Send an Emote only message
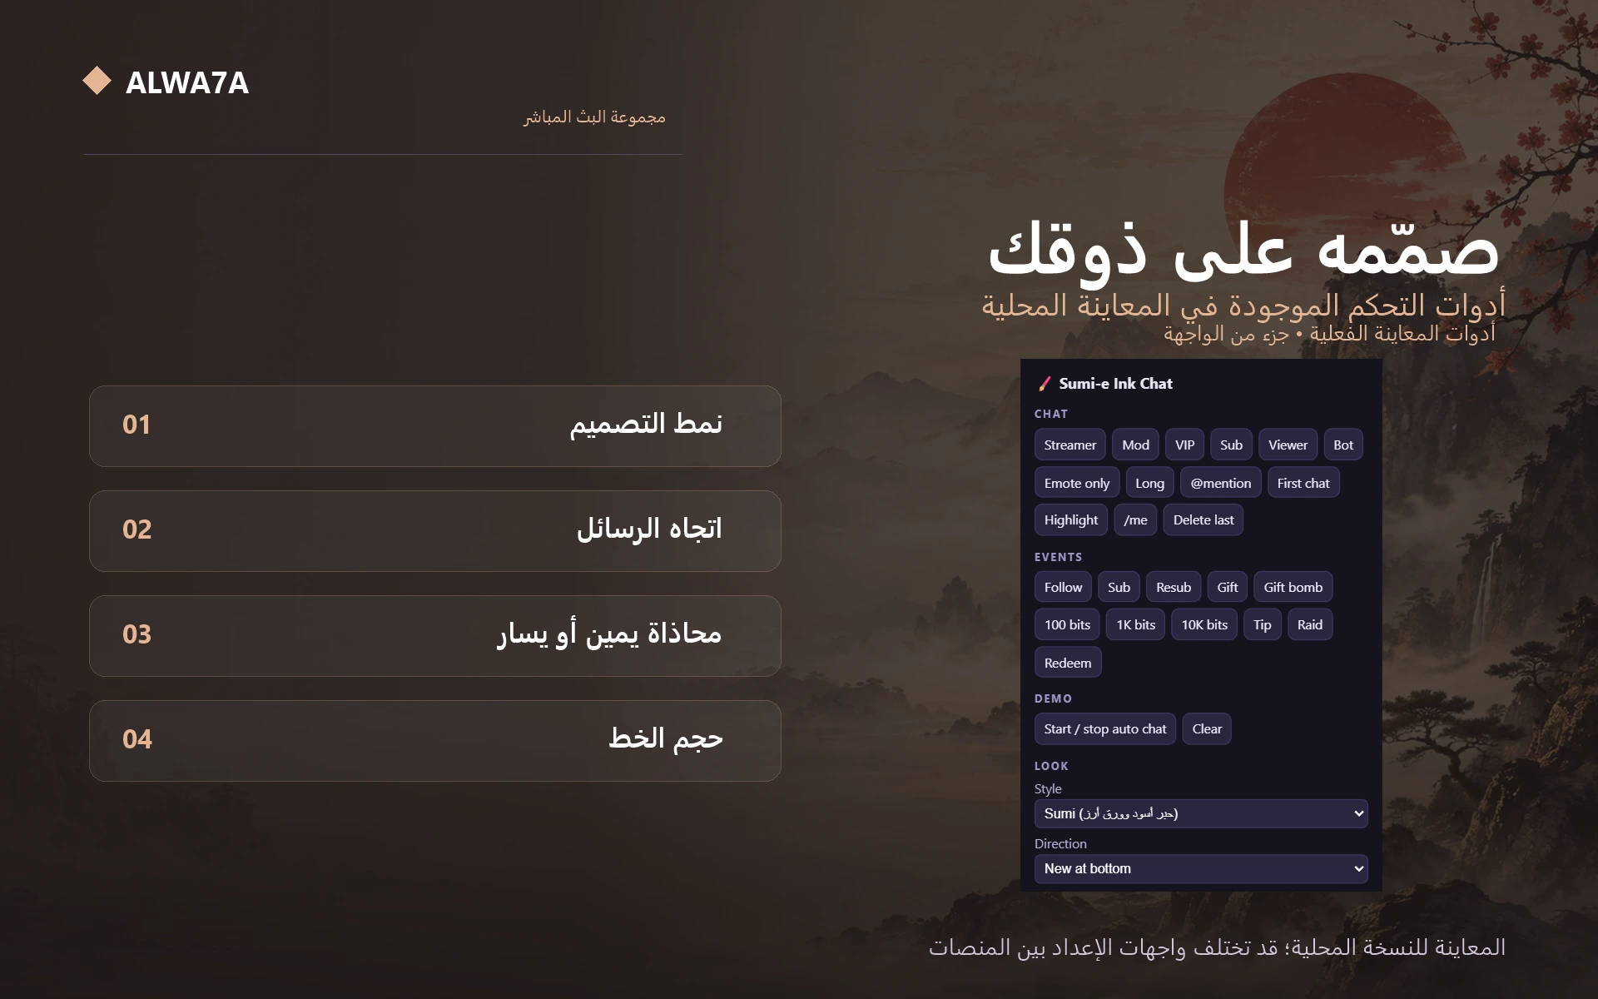Viewport: 1598px width, 999px height. coord(1077,483)
